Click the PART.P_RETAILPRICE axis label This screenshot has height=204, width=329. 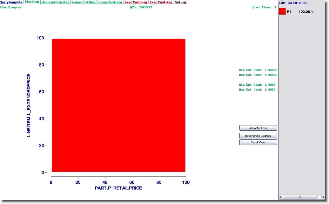[118, 188]
